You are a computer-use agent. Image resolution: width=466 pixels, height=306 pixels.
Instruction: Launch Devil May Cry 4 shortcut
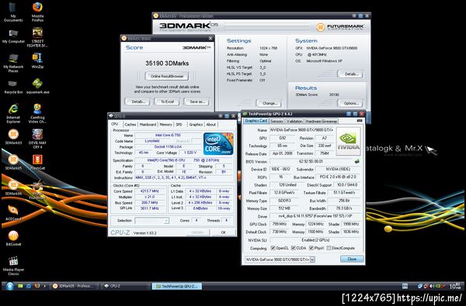coord(37,139)
